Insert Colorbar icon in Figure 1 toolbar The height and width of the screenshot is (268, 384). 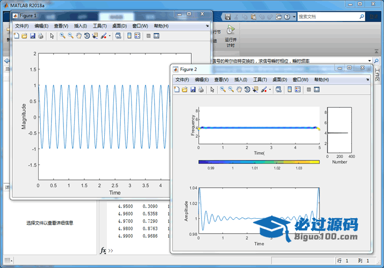[x=129, y=36]
